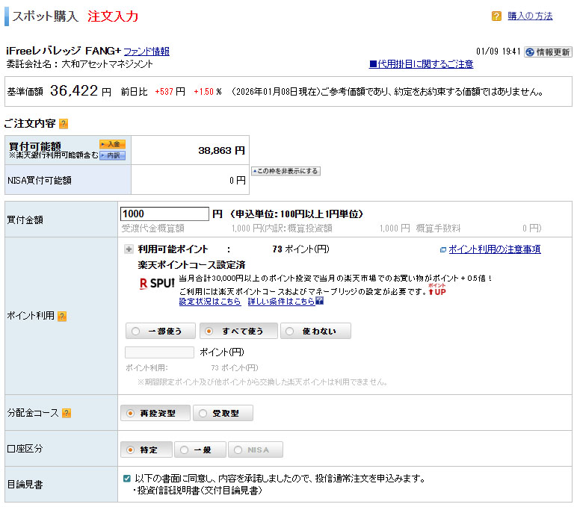Click the help icon beside 購入の方法

tap(496, 16)
